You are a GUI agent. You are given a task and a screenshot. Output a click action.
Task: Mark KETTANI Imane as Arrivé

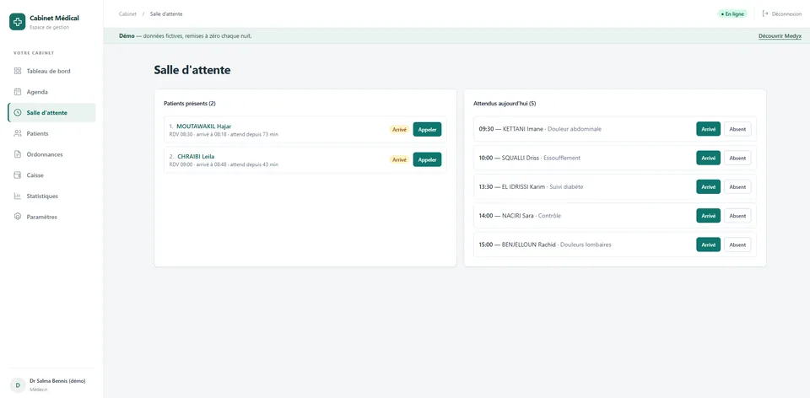coord(708,129)
